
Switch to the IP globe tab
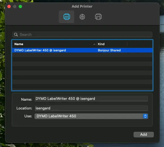(82, 17)
